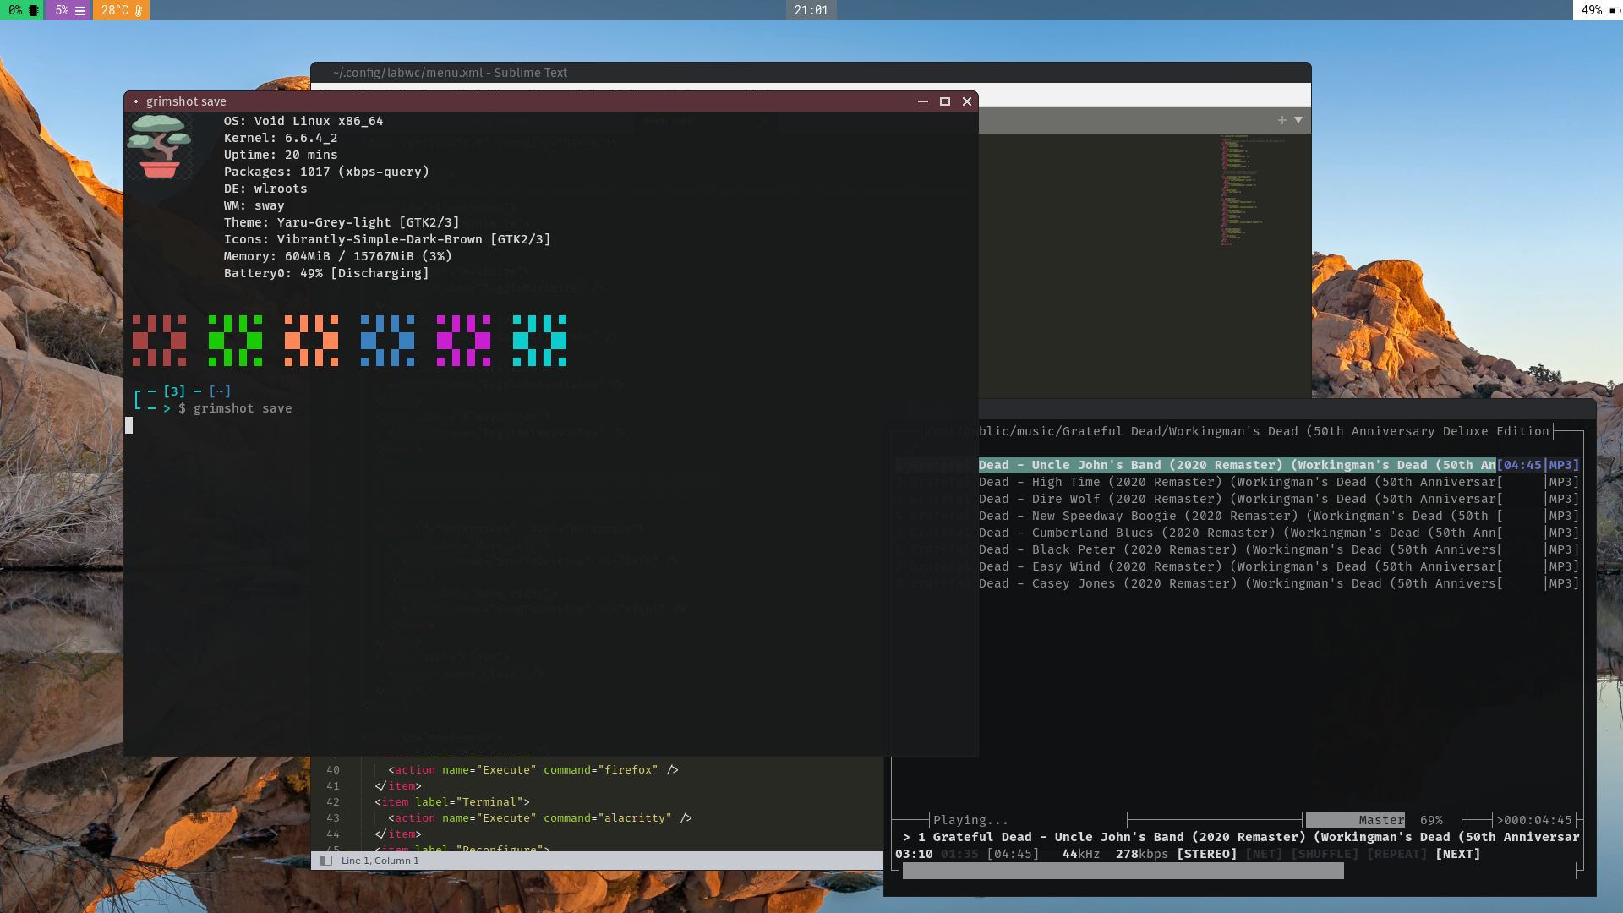Maximize the grimshot save terminal window
The width and height of the screenshot is (1623, 913).
pyautogui.click(x=945, y=101)
